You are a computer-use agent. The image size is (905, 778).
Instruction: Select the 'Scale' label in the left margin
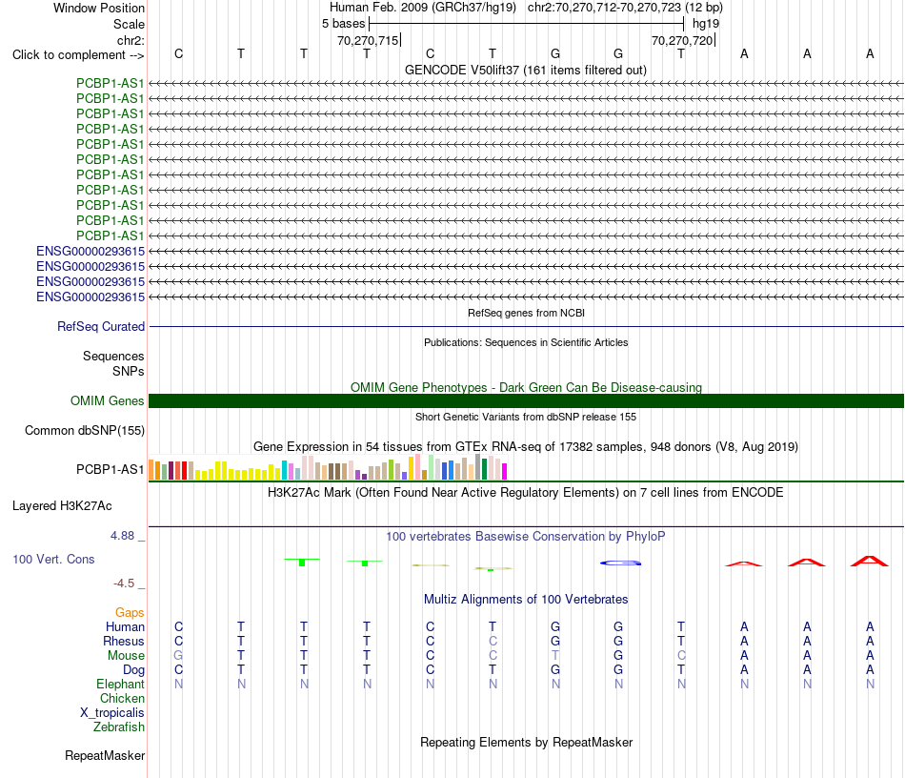pos(129,24)
